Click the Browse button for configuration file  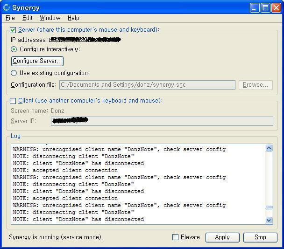[256, 85]
